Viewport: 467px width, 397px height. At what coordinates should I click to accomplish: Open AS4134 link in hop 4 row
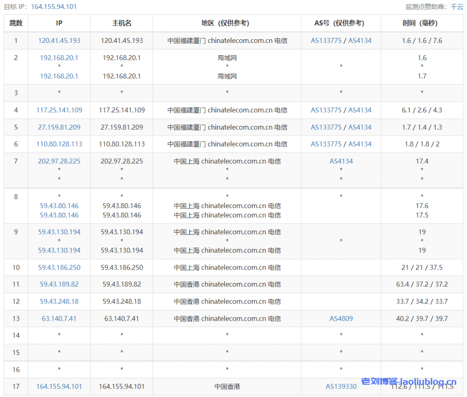coord(360,110)
